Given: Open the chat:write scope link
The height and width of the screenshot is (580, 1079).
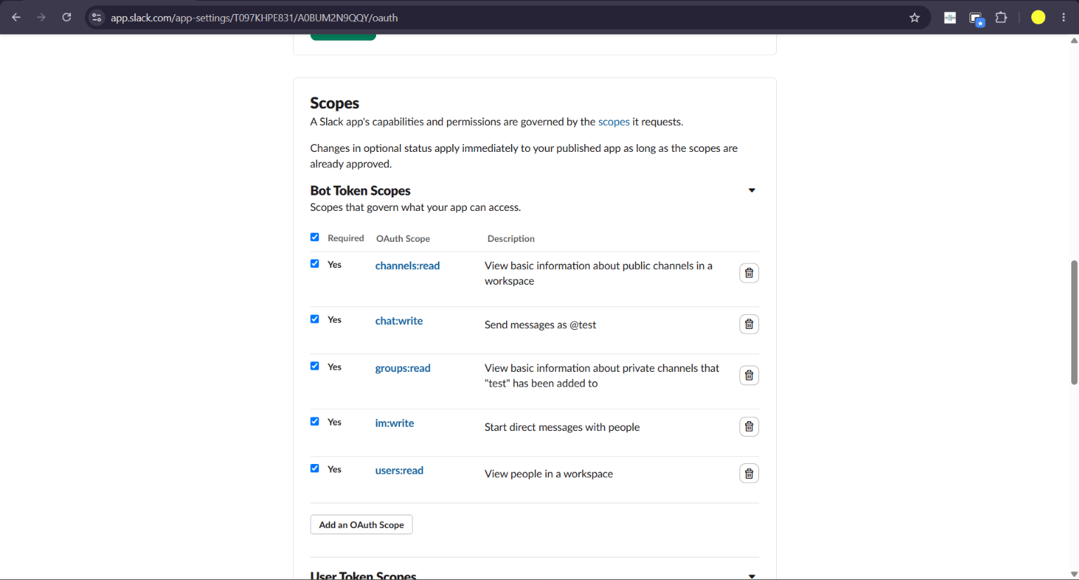Looking at the screenshot, I should [x=399, y=321].
